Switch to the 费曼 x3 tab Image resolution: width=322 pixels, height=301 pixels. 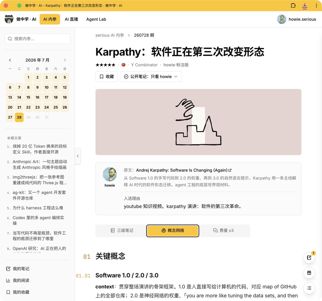click(224, 231)
